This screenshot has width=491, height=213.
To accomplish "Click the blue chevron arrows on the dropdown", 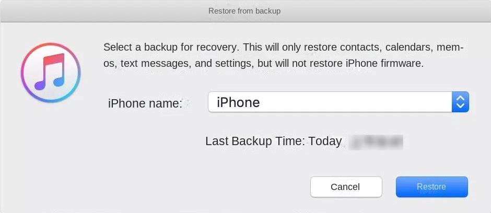I will point(460,102).
